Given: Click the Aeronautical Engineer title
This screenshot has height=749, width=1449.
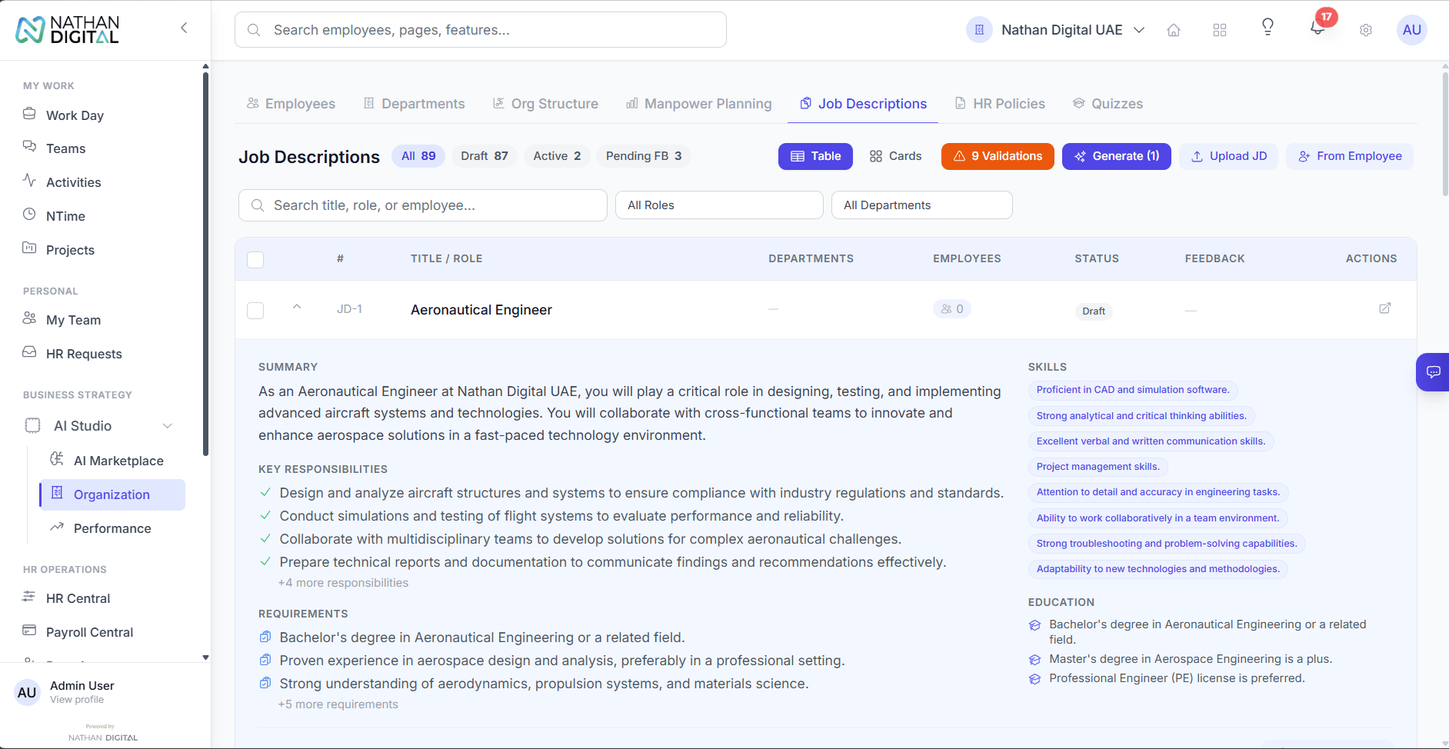Looking at the screenshot, I should click(481, 310).
